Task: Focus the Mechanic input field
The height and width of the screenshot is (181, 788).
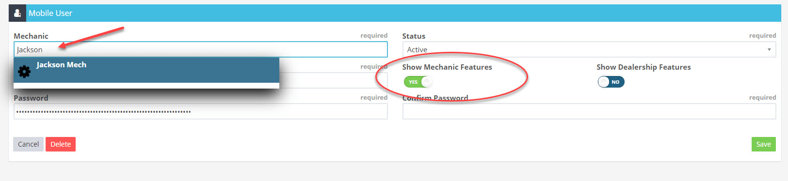Action: (201, 49)
